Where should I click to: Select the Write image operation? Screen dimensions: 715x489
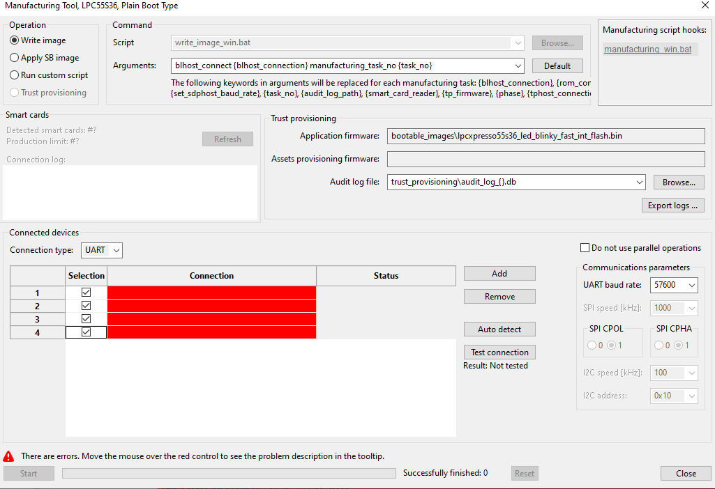click(x=15, y=40)
